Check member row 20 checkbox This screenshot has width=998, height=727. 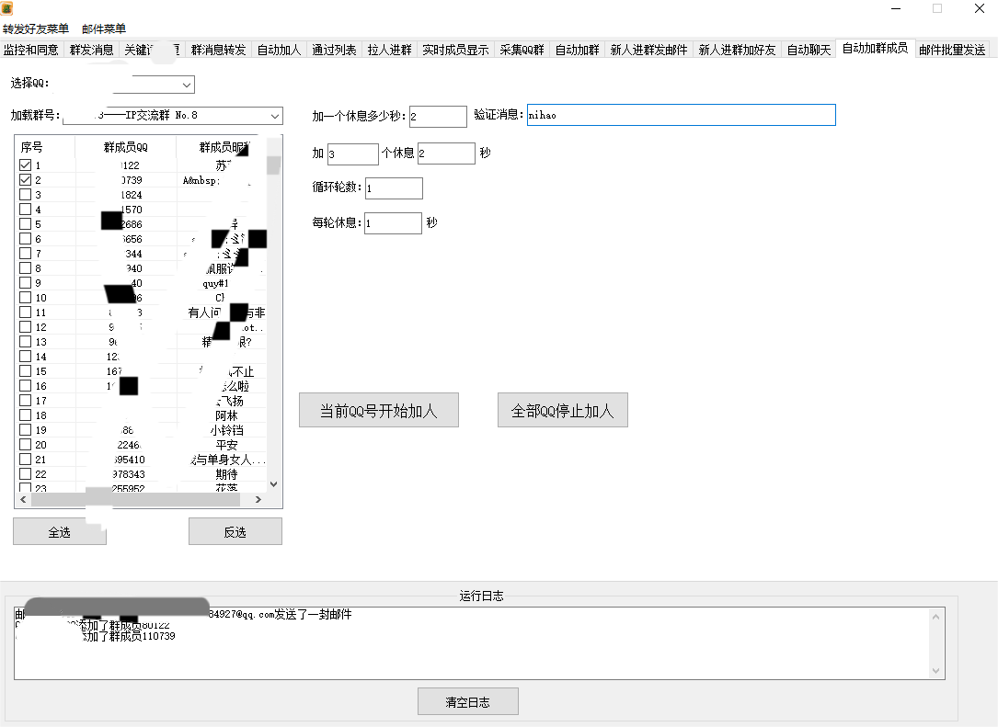pos(26,444)
